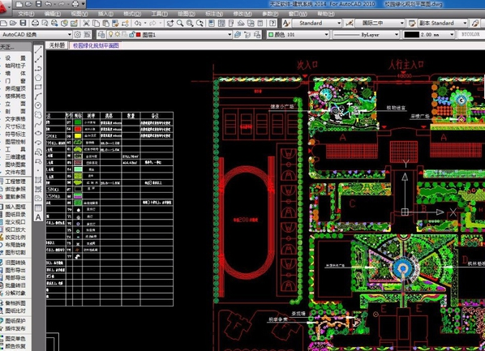Select the Circle draw tool
Screen dimensions: 485x351
click(38, 105)
